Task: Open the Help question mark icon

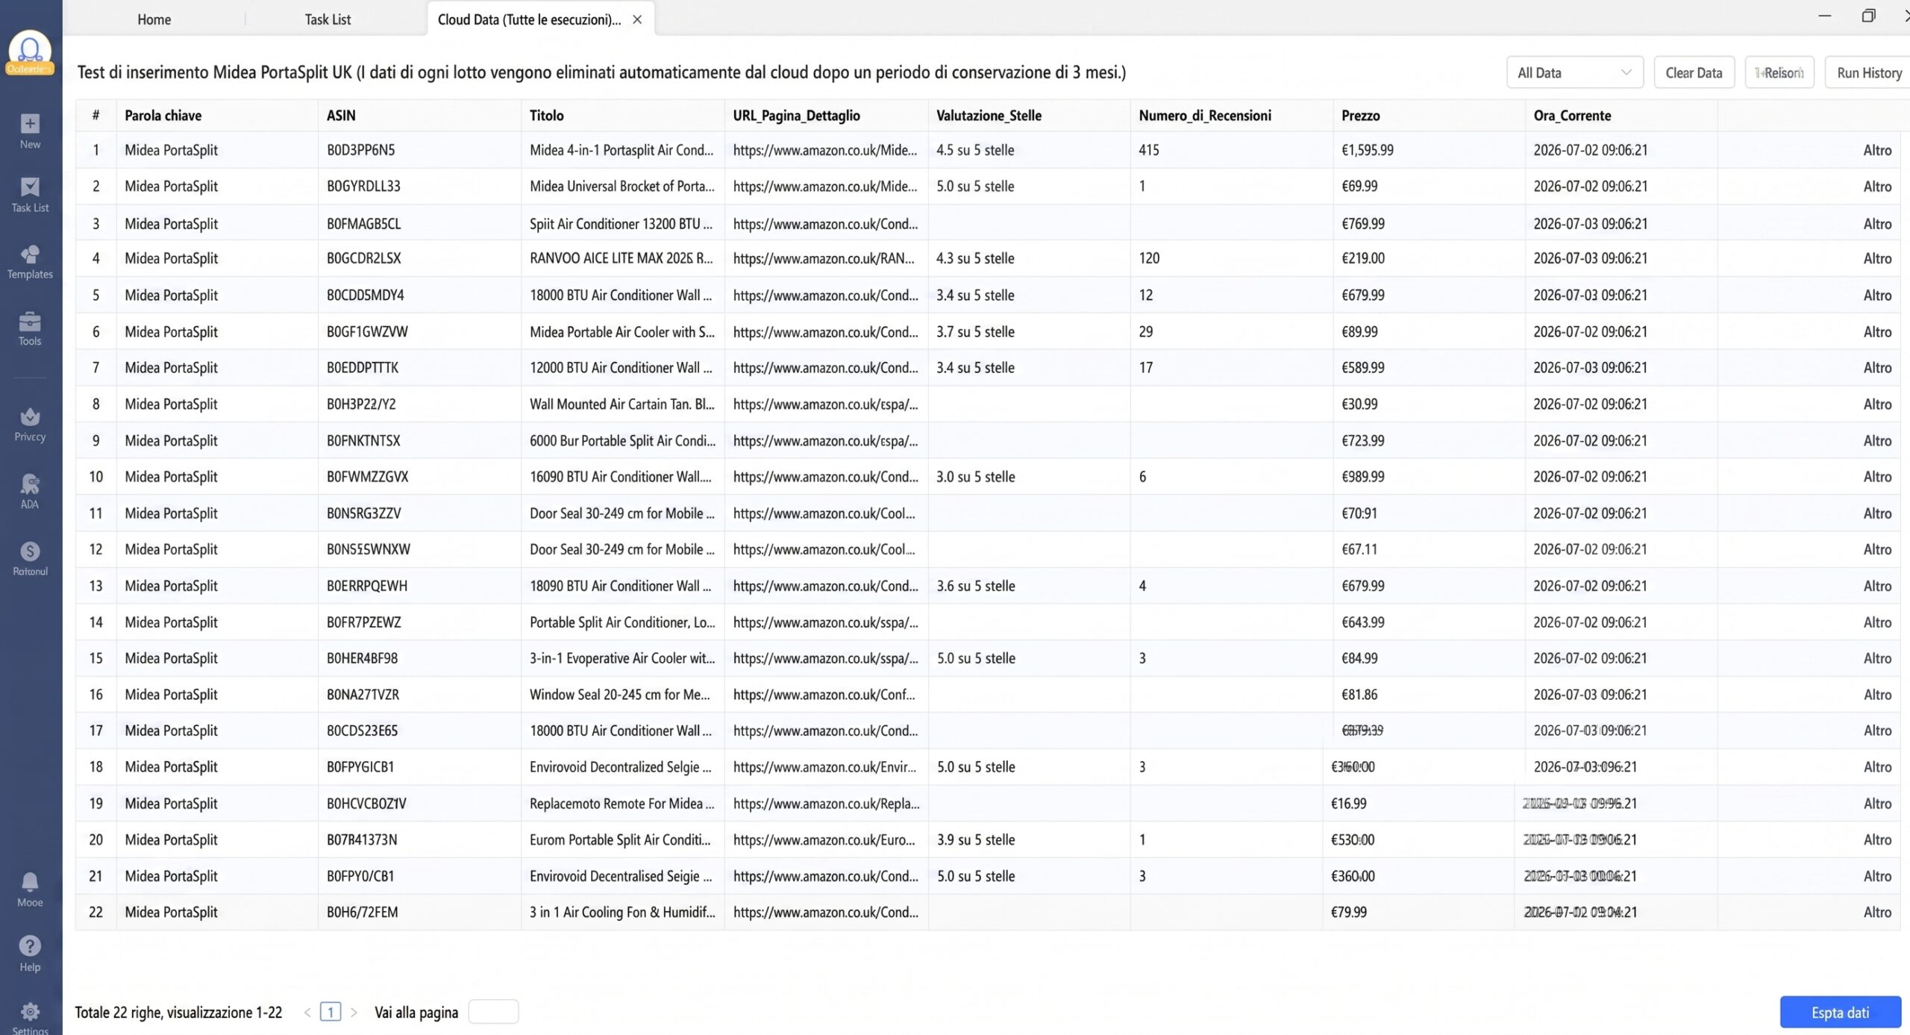Action: 30,946
